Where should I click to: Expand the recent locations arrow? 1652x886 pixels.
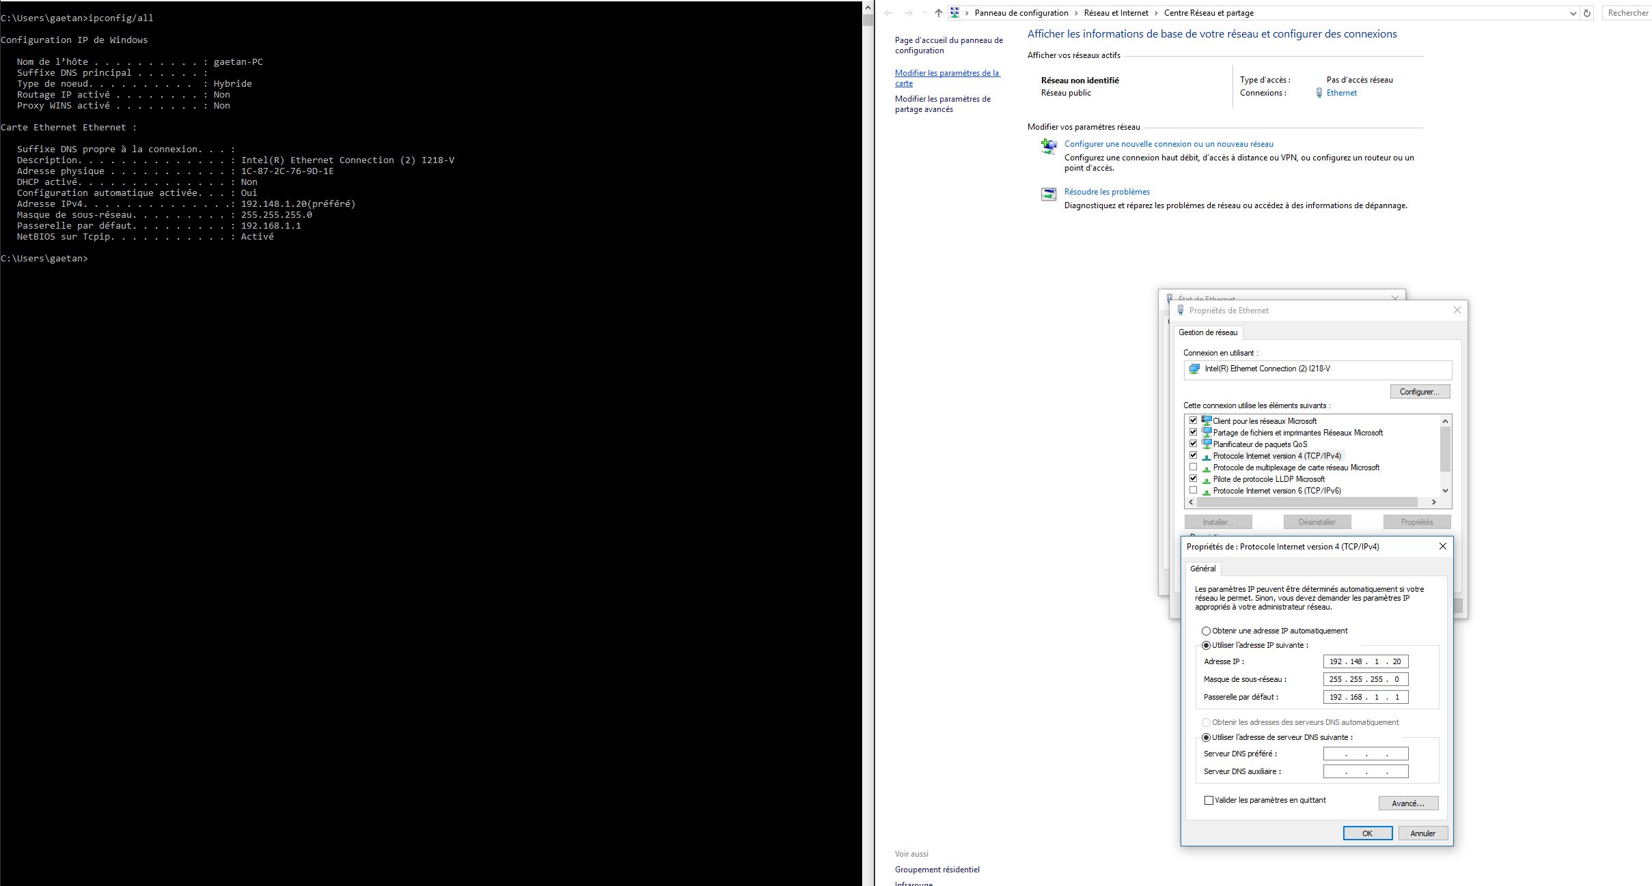click(924, 13)
